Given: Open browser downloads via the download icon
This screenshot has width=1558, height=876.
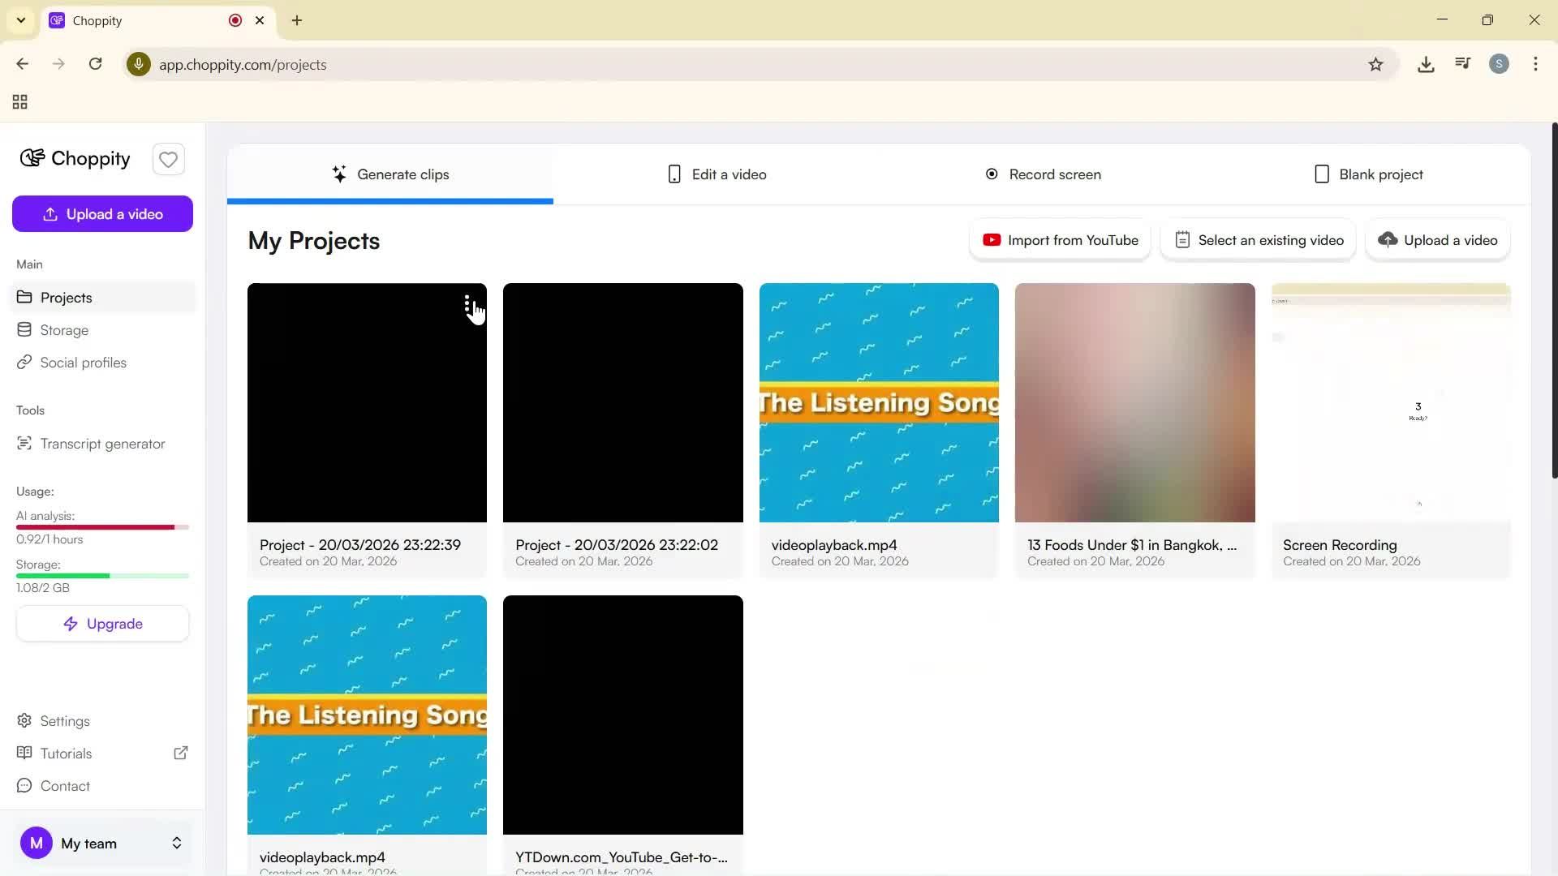Looking at the screenshot, I should coord(1426,64).
